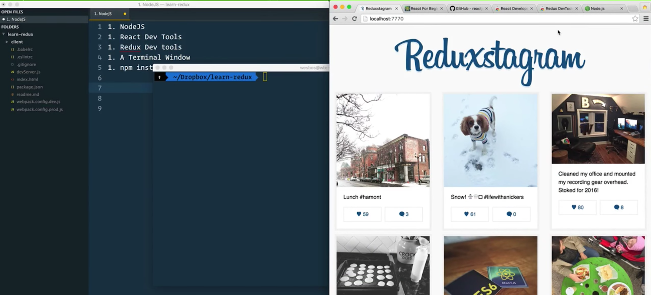Image resolution: width=651 pixels, height=295 pixels.
Task: Open the home office photo
Action: [598, 129]
